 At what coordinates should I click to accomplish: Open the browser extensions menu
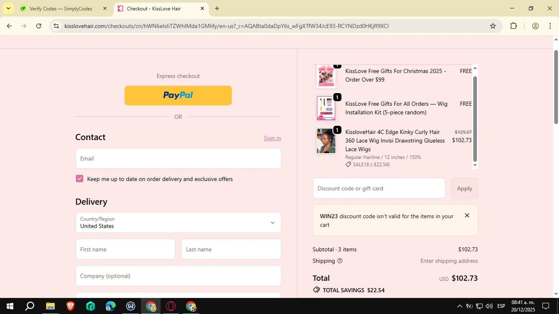pos(514,26)
